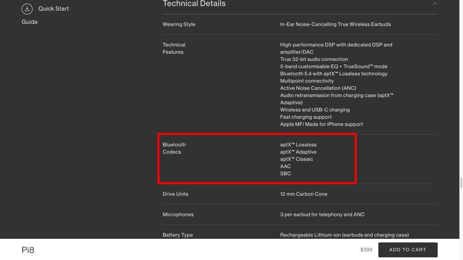Click the SBC codec entry
463x260 pixels.
(286, 174)
